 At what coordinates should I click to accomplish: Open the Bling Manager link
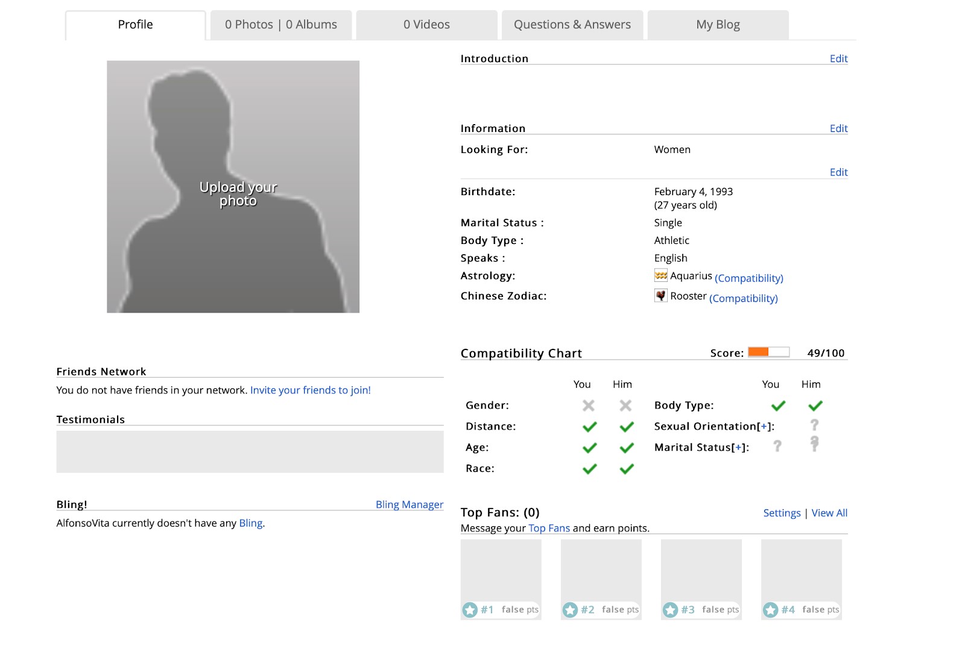coord(409,504)
